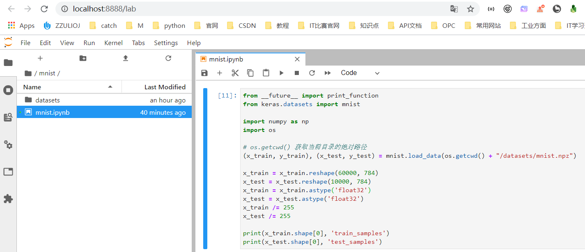Close the mnist.ipynb tab
The width and height of the screenshot is (585, 252).
pyautogui.click(x=297, y=59)
